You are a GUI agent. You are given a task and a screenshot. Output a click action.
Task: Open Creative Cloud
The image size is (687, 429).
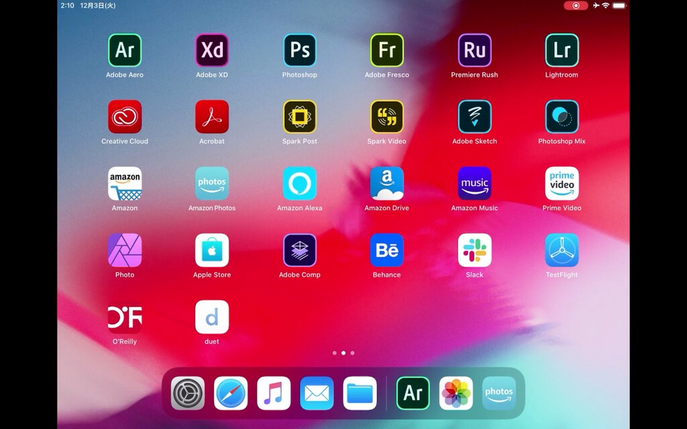click(124, 117)
